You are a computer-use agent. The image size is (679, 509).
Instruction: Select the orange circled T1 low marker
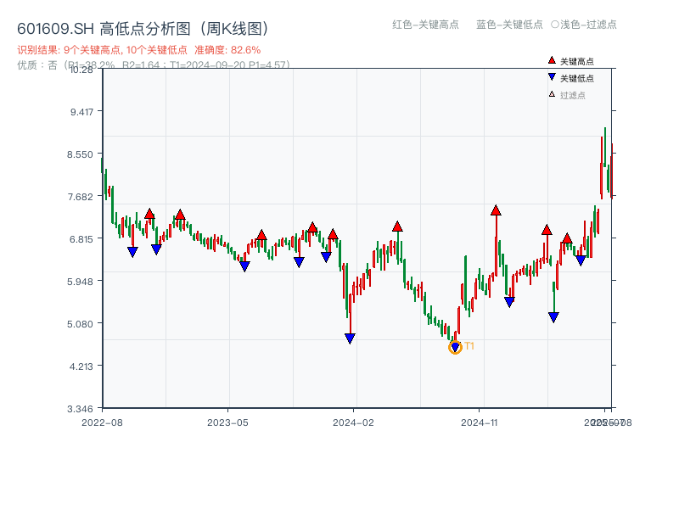[x=455, y=347]
